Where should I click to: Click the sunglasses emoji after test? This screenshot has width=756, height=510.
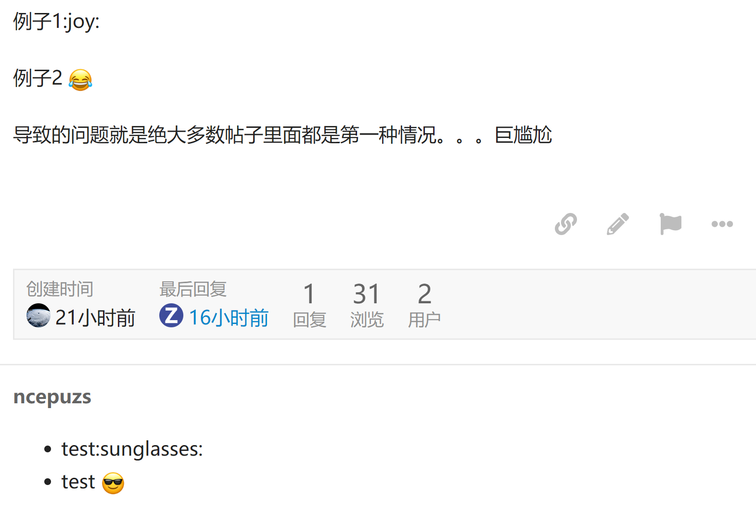(113, 483)
